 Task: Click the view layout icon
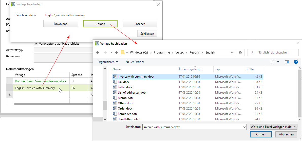coord(273,62)
